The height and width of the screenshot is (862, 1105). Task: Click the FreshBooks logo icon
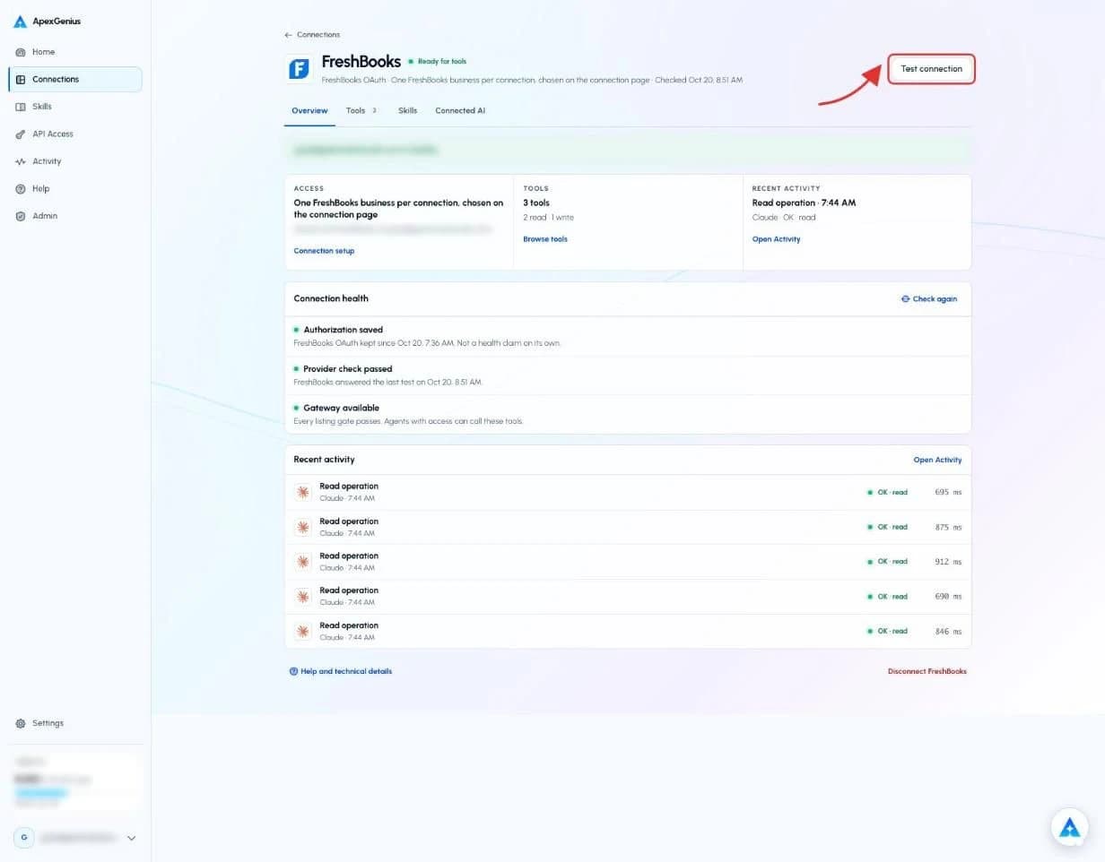pos(299,68)
